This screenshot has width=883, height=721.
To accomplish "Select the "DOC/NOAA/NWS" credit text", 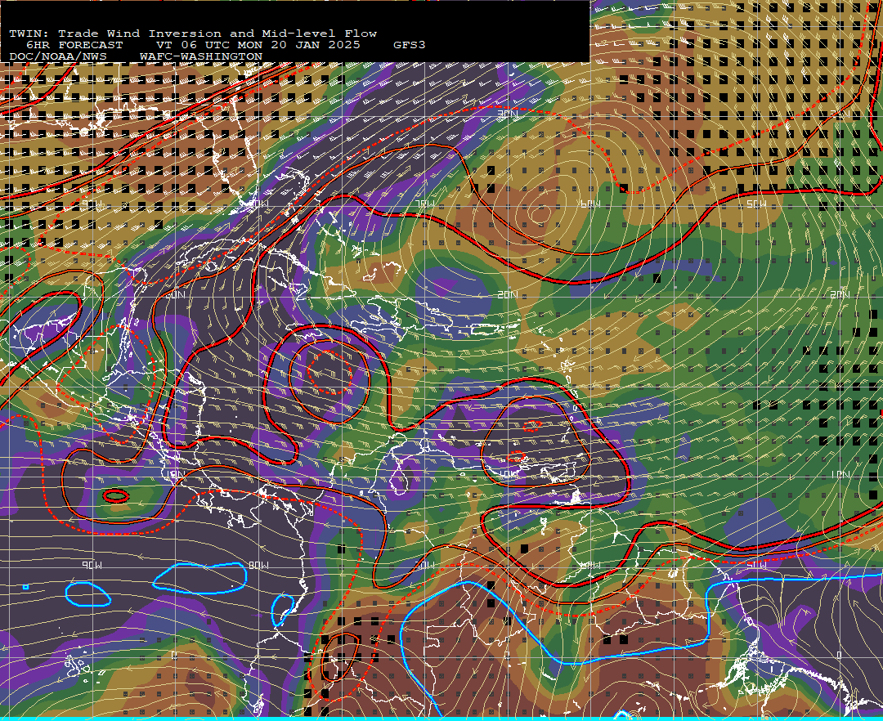I will [x=58, y=57].
